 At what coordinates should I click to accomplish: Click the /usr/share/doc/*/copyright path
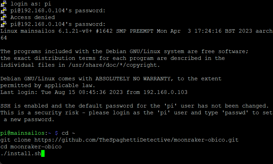point(114,65)
